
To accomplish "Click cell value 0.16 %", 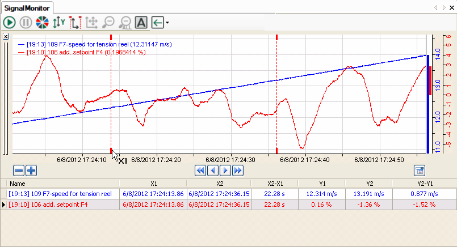I will click(x=321, y=205).
